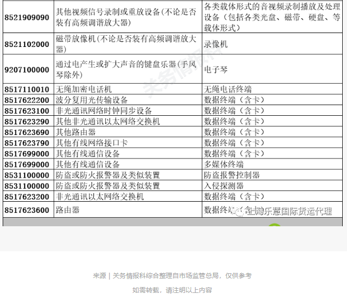Select the 防盗报警控制器 cell

point(232,175)
